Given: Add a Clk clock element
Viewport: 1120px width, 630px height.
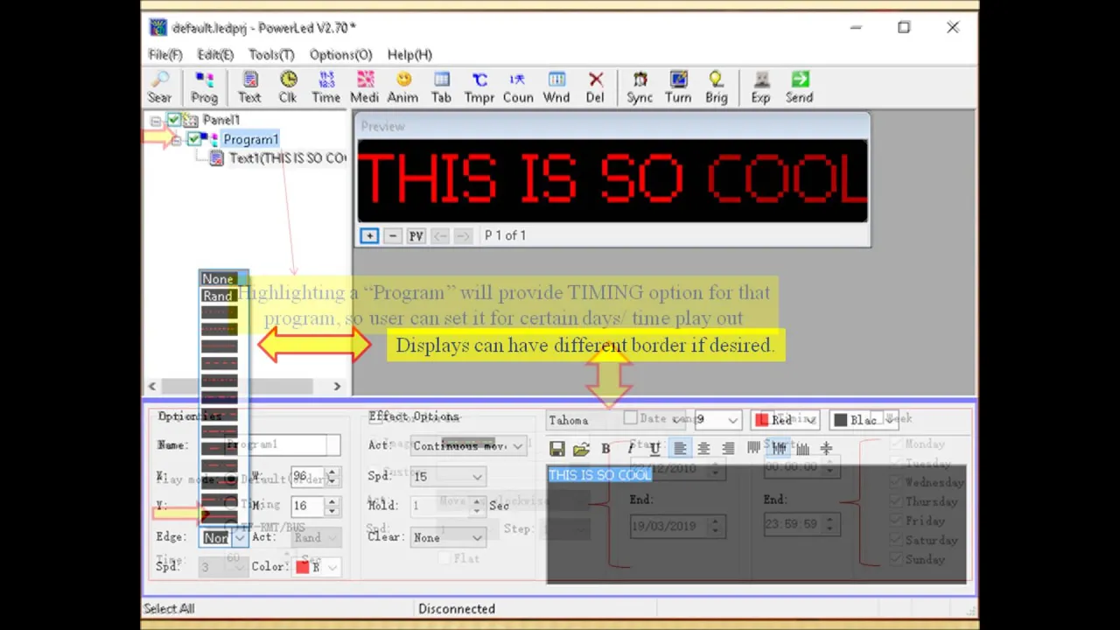Looking at the screenshot, I should point(288,87).
